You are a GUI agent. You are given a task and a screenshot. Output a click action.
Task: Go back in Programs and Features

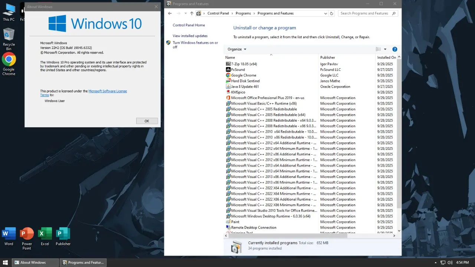coord(170,13)
